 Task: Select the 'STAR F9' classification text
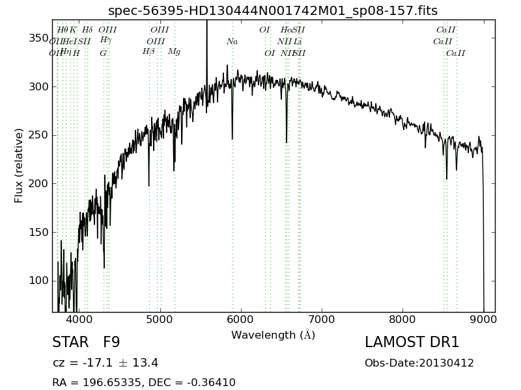[86, 342]
